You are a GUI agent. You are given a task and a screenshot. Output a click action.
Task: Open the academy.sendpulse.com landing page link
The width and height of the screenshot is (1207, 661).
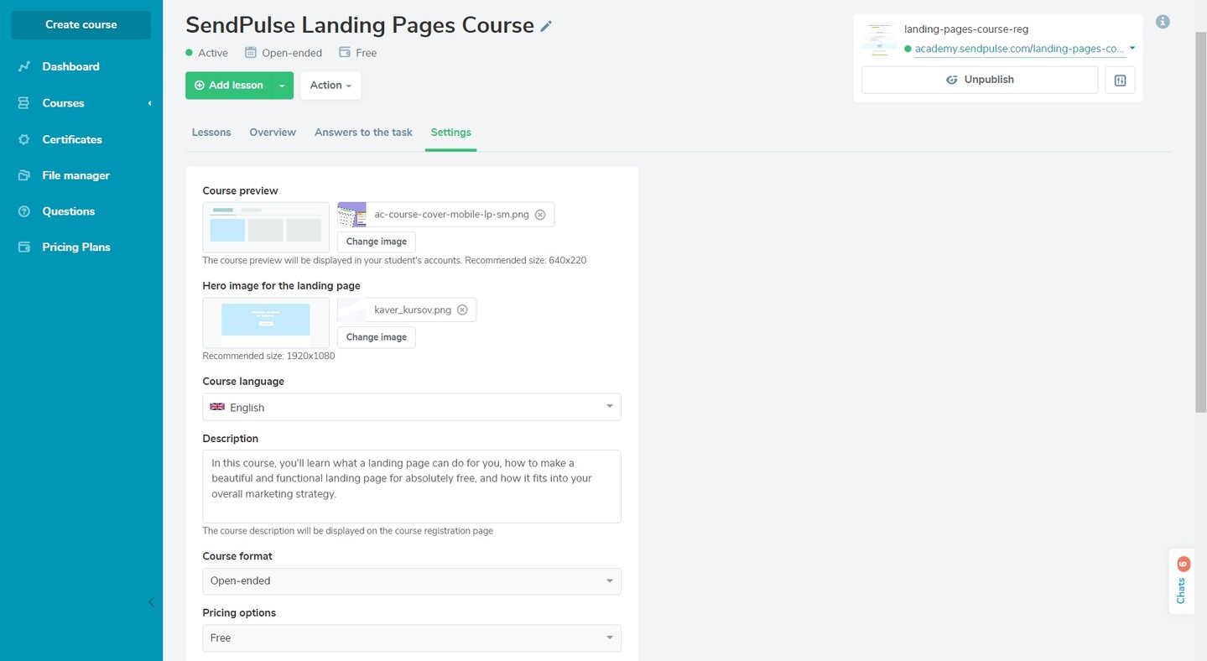(1019, 49)
